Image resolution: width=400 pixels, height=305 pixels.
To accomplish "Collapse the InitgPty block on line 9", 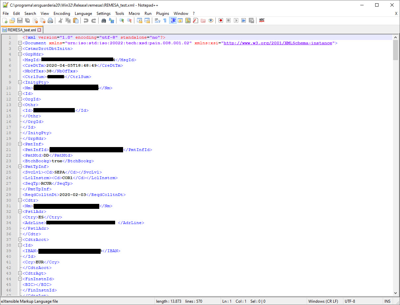I will [20, 82].
